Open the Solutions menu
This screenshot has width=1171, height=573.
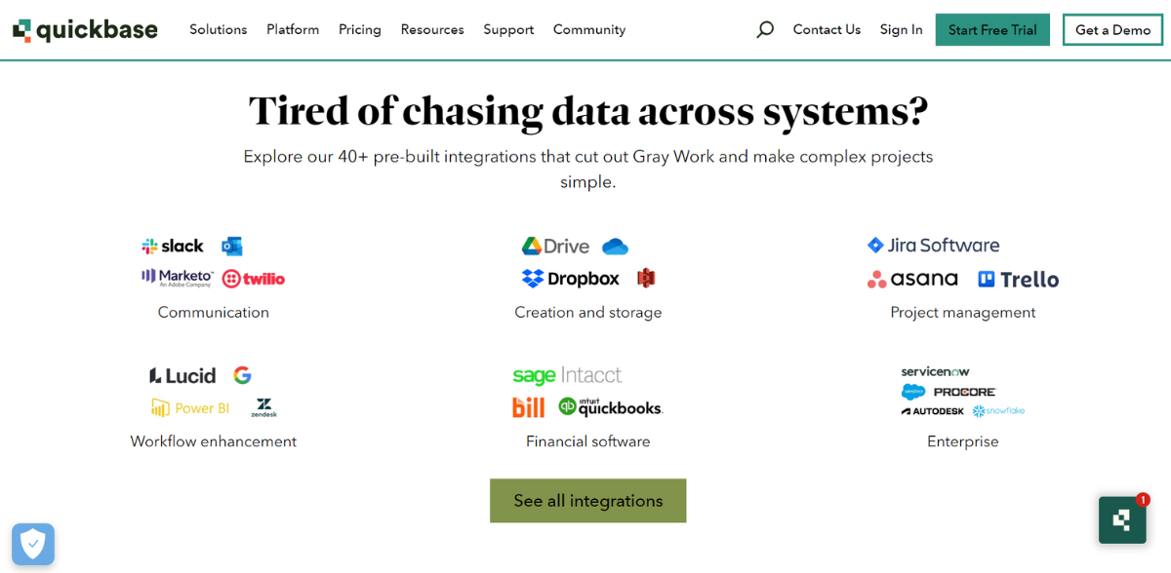(219, 29)
